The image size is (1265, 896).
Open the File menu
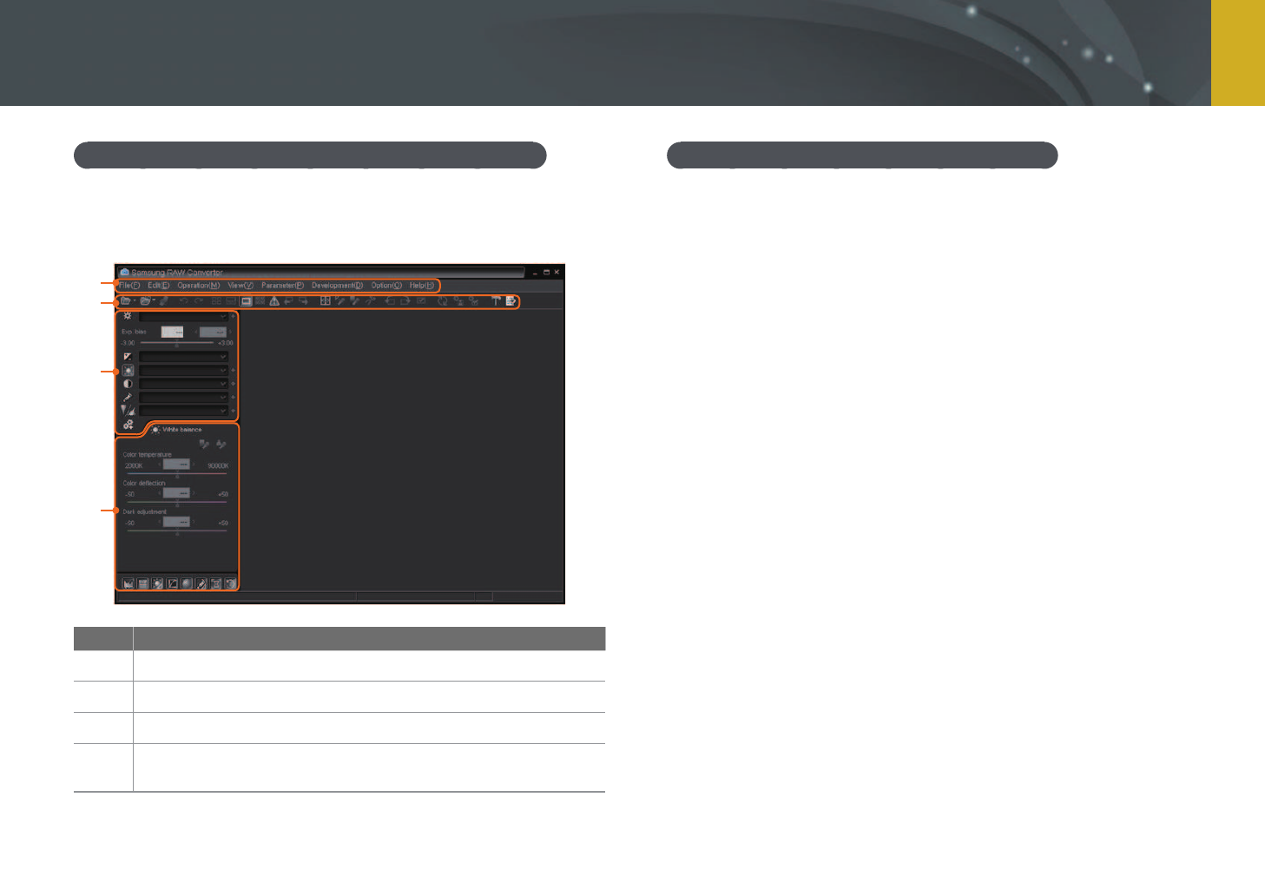[x=128, y=286]
